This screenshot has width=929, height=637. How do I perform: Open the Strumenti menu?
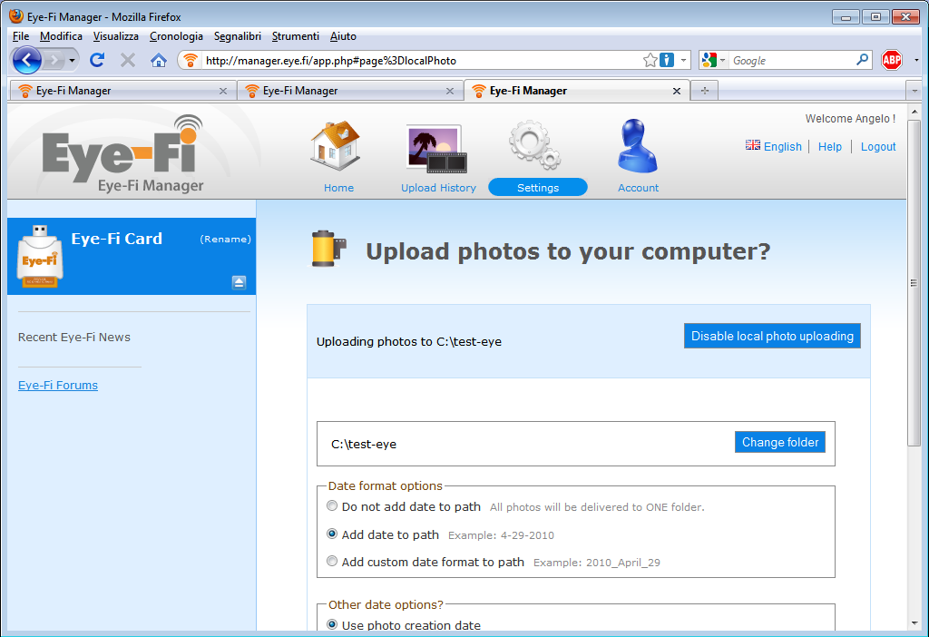[295, 36]
